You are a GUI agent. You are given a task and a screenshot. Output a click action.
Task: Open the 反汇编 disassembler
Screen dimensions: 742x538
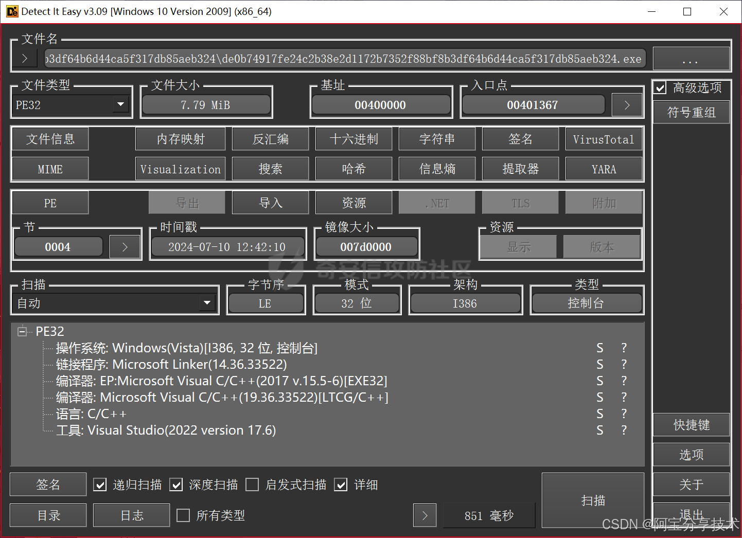(x=271, y=139)
